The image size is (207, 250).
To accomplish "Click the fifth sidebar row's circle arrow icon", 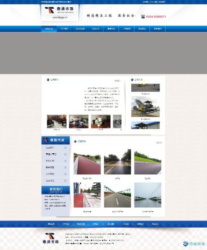I will [65, 174].
